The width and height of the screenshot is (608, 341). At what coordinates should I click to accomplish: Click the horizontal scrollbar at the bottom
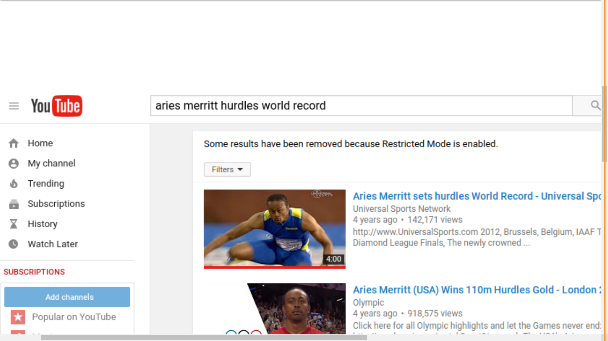coord(204,338)
